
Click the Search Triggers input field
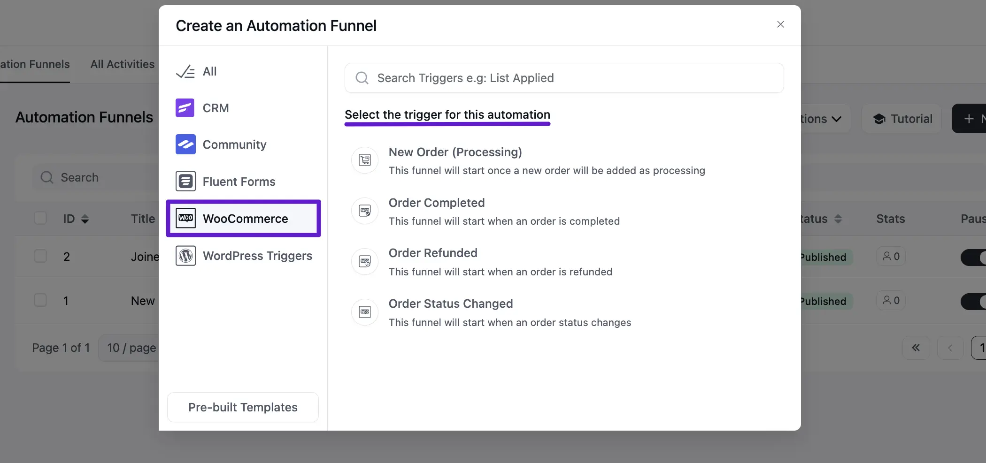coord(564,78)
